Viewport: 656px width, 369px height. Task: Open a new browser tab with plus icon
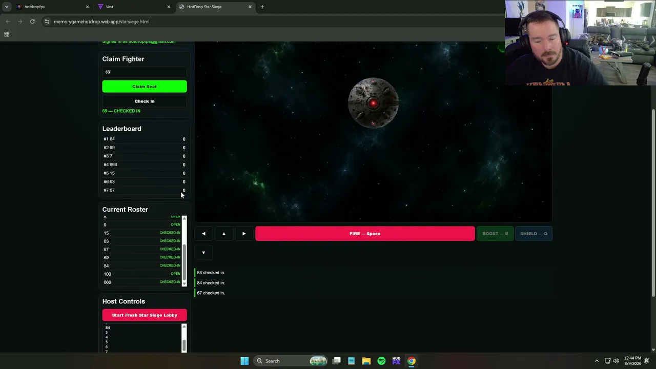[262, 7]
